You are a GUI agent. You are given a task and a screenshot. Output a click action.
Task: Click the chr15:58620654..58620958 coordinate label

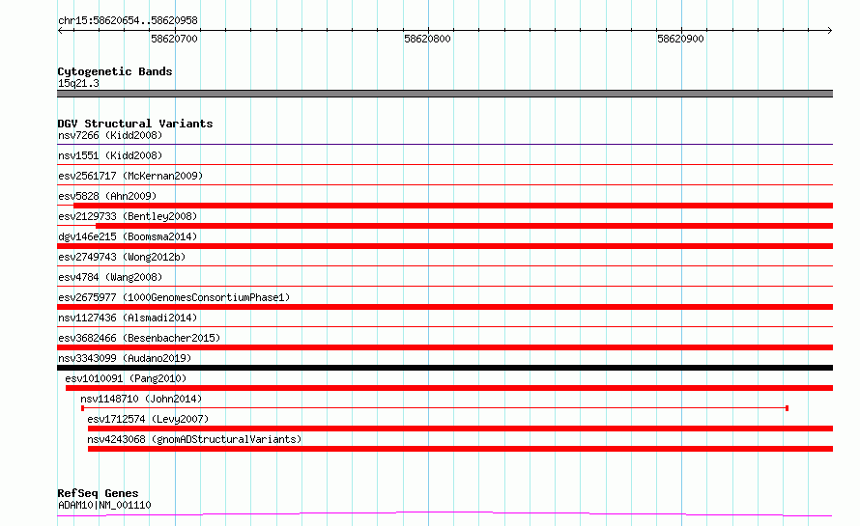click(128, 20)
